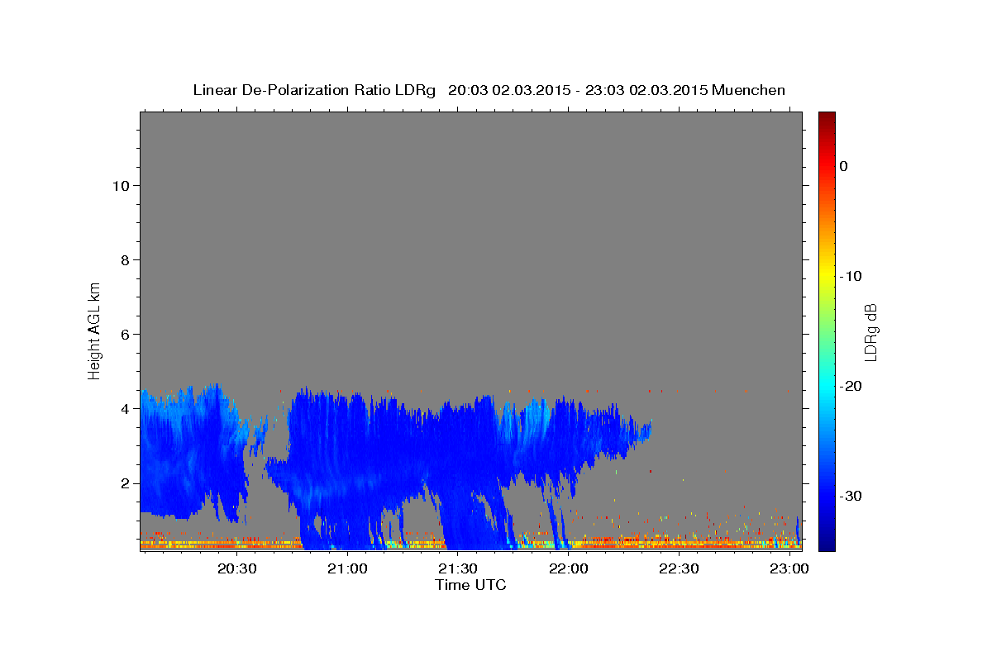The width and height of the screenshot is (992, 661).
Task: Click the 22:00 time tick label
Action: point(569,569)
